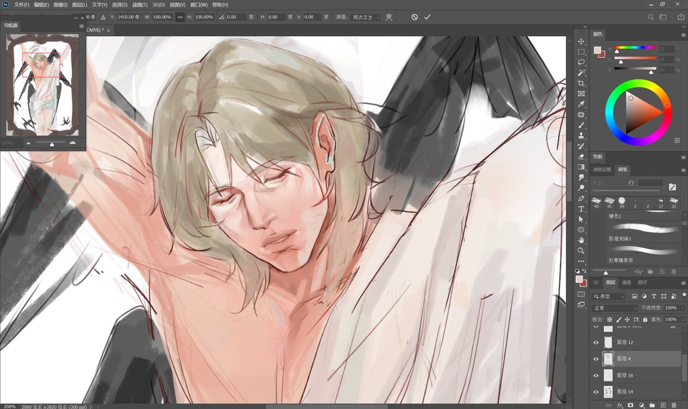This screenshot has width=688, height=409.
Task: Create a new layer
Action: [664, 404]
